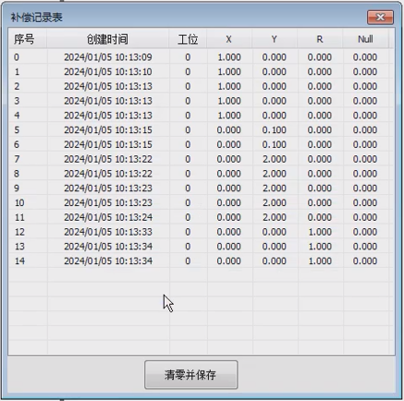The width and height of the screenshot is (404, 401).
Task: Select the Y column header
Action: (275, 39)
